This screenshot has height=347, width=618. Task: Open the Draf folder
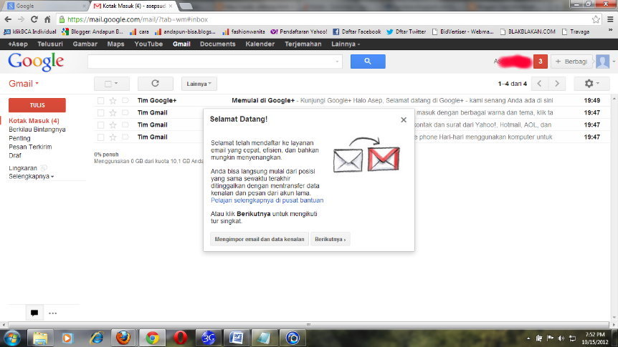[x=15, y=155]
